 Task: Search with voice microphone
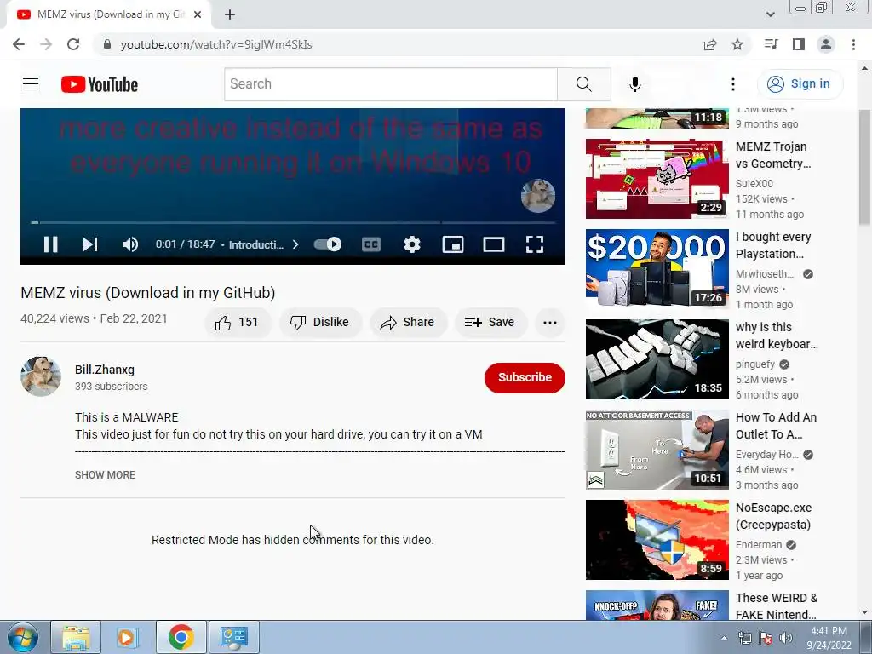pos(635,84)
